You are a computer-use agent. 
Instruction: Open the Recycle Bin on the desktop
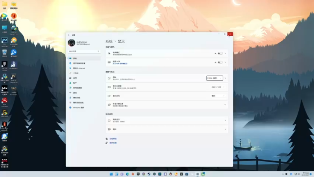coord(4,53)
